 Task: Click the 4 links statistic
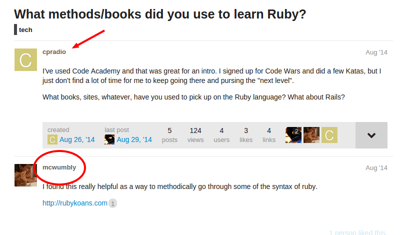click(269, 135)
